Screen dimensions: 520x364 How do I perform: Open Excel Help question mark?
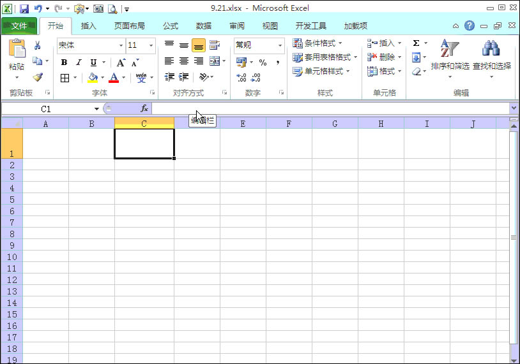(470, 25)
